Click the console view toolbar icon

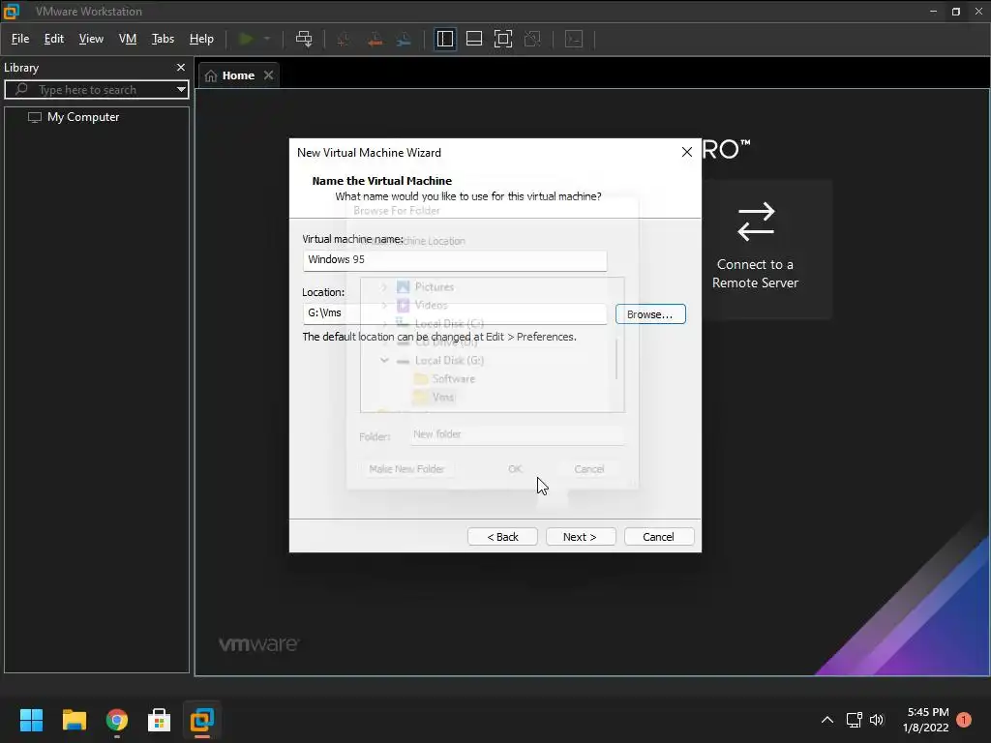tap(574, 39)
